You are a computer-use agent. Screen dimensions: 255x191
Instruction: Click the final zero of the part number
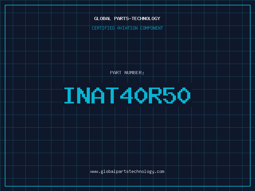(x=184, y=95)
